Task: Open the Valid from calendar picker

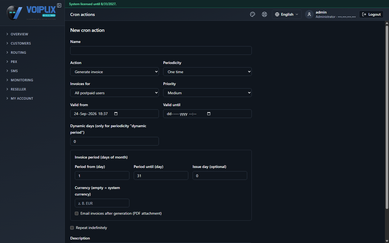Action: [116, 114]
